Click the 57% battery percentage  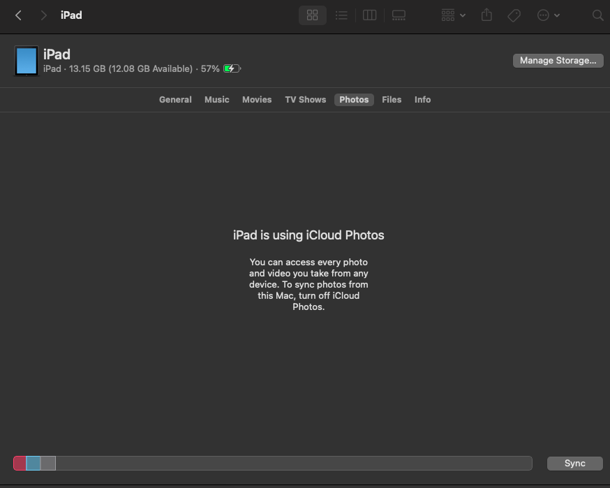[210, 69]
